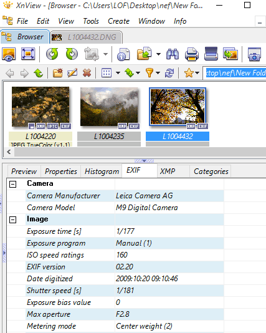Switch to the L1004432.DNG tab
The image size is (266, 333).
(87, 37)
